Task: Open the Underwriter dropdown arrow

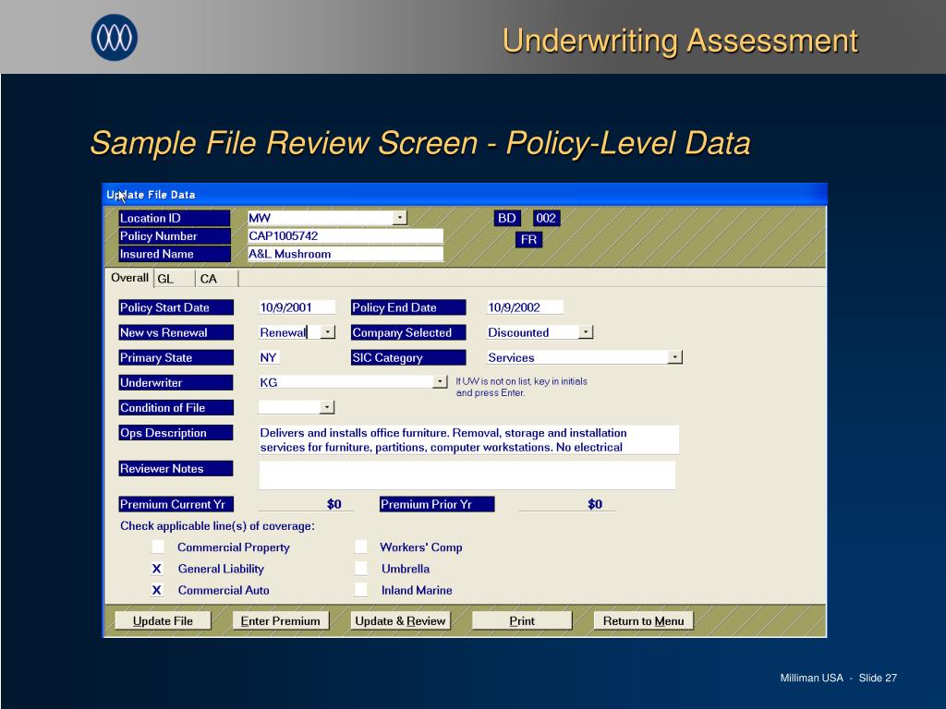Action: click(x=441, y=381)
